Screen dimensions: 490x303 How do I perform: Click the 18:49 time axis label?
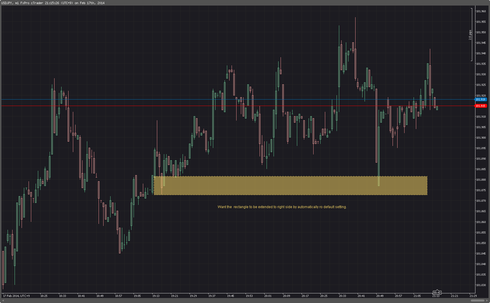(x=100, y=296)
